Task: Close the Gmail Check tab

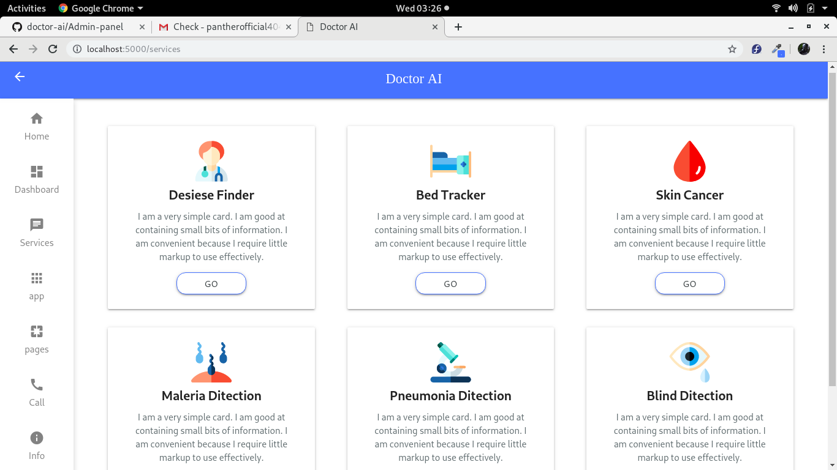Action: pos(289,27)
